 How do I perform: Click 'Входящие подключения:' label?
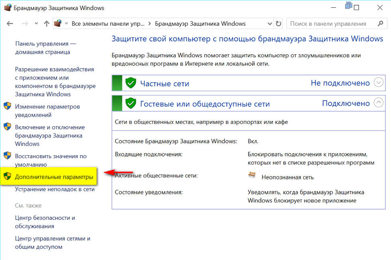(x=148, y=154)
